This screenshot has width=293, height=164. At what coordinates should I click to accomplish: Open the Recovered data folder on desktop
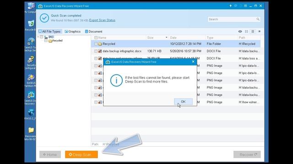[31, 133]
